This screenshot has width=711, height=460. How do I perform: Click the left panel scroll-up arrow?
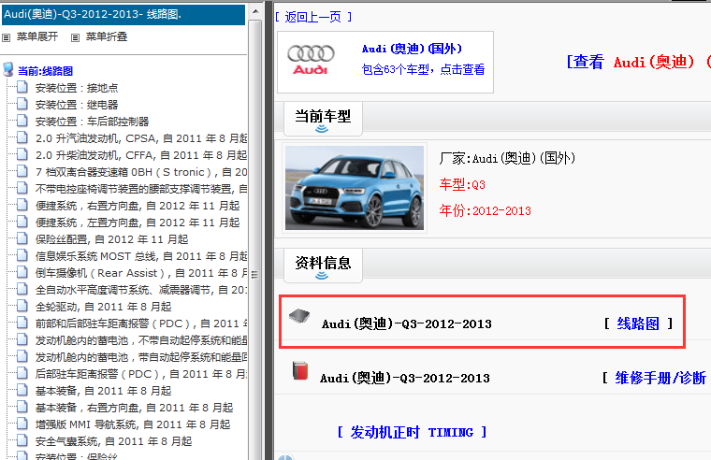[x=255, y=11]
